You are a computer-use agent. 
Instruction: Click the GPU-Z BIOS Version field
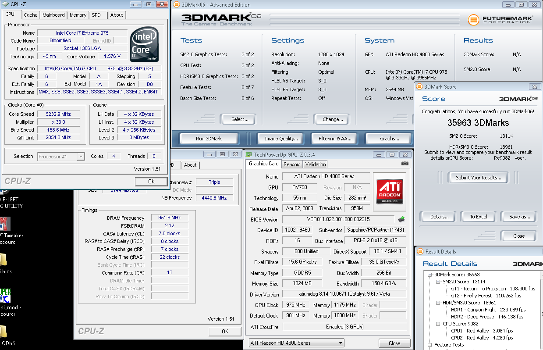pos(338,219)
